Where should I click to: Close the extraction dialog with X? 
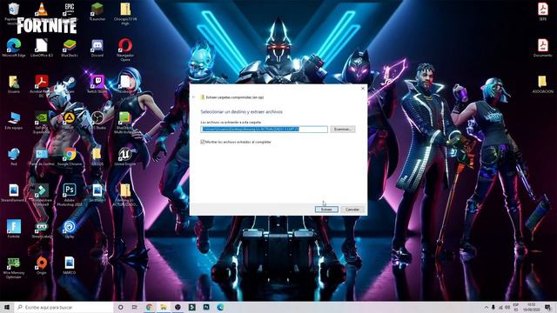click(363, 89)
